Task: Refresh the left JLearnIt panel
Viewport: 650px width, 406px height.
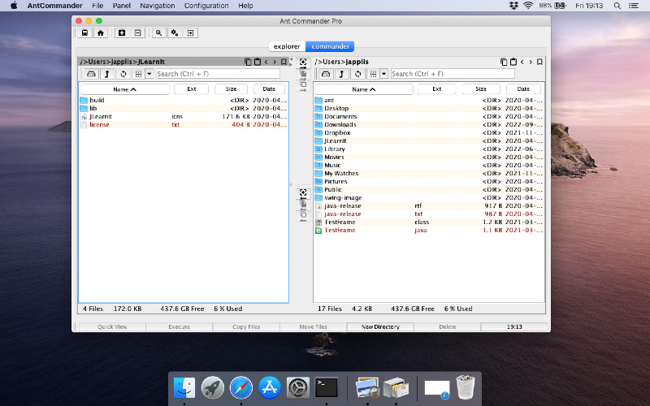Action: point(123,74)
